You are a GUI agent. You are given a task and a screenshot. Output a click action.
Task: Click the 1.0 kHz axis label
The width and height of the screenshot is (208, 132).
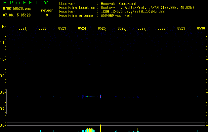click(x=3, y=60)
